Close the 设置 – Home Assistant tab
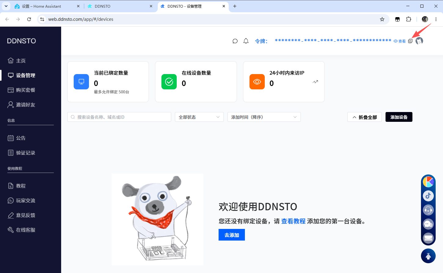 [78, 6]
